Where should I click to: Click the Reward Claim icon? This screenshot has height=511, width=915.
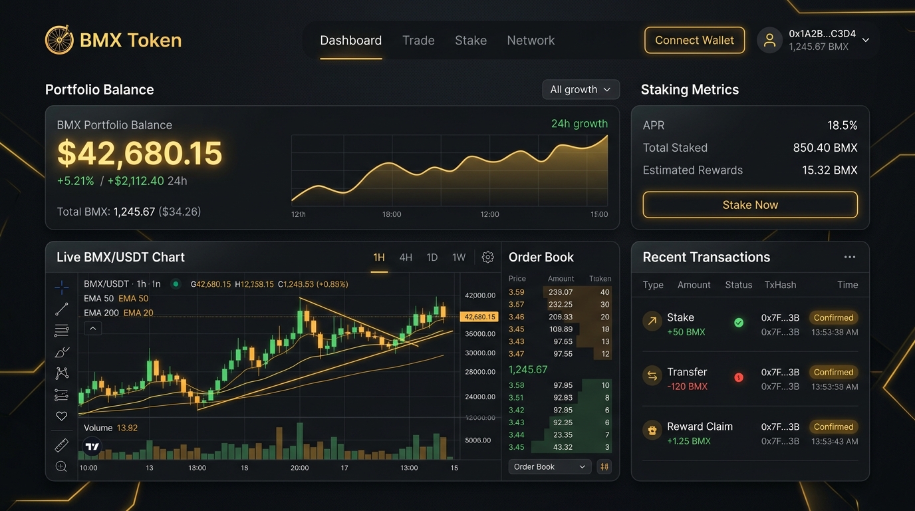[x=652, y=430]
